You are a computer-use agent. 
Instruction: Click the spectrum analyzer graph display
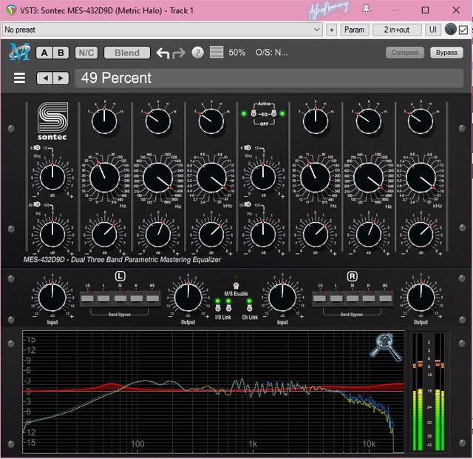pyautogui.click(x=214, y=392)
